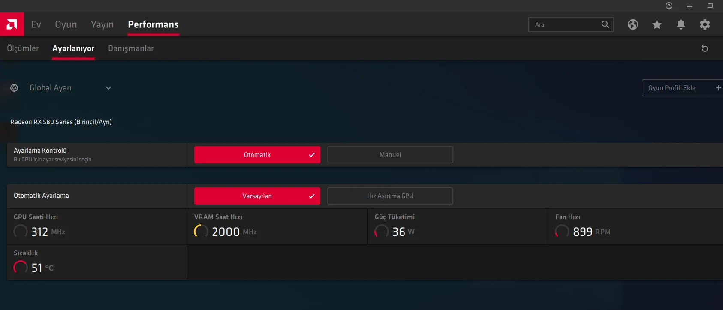Click the Güç Tüketimi gauge dial

point(382,232)
